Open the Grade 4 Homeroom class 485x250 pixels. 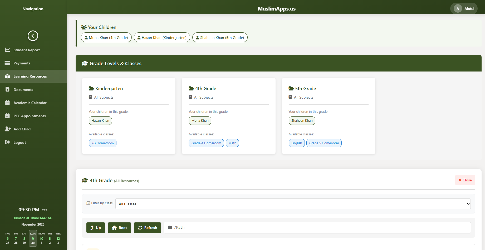[x=206, y=143]
